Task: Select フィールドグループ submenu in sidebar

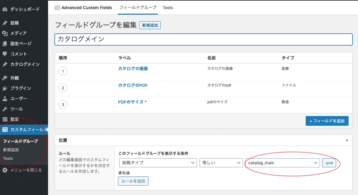Action: click(21, 142)
